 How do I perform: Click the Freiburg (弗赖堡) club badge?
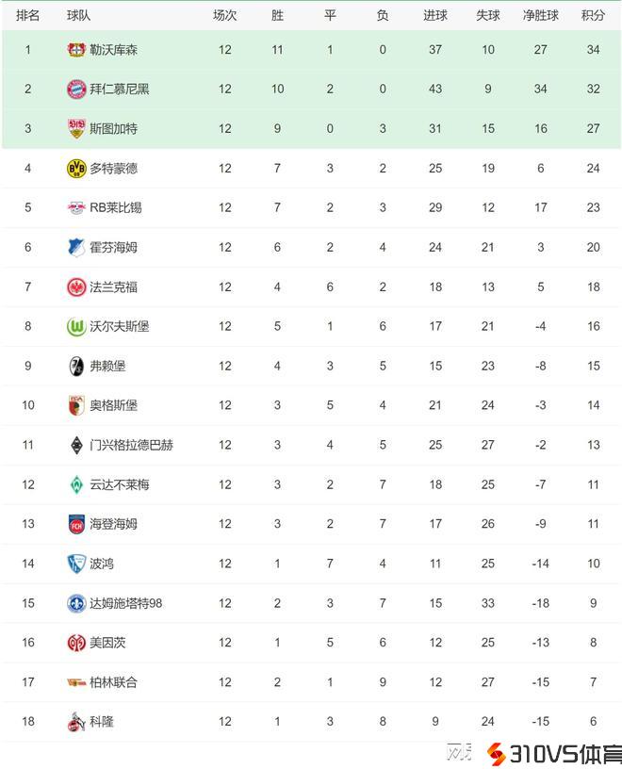[x=76, y=366]
